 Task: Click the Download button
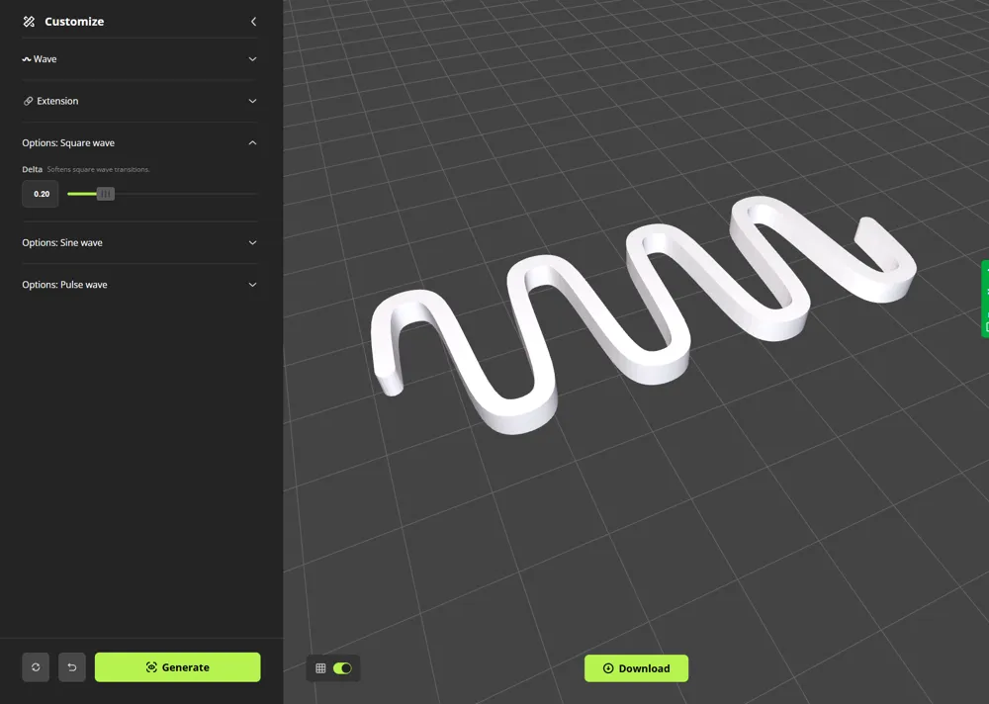[636, 667]
